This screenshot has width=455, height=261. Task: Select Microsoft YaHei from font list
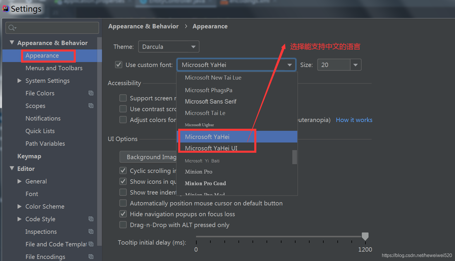(237, 137)
